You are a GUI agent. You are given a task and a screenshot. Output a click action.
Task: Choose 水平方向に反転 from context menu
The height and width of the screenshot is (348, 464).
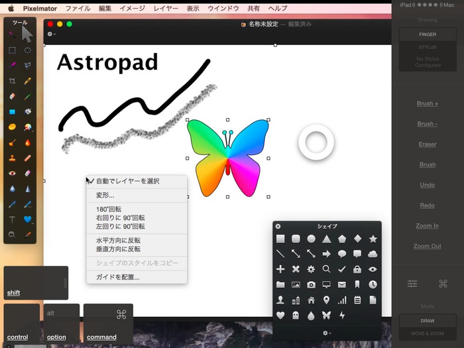point(137,240)
